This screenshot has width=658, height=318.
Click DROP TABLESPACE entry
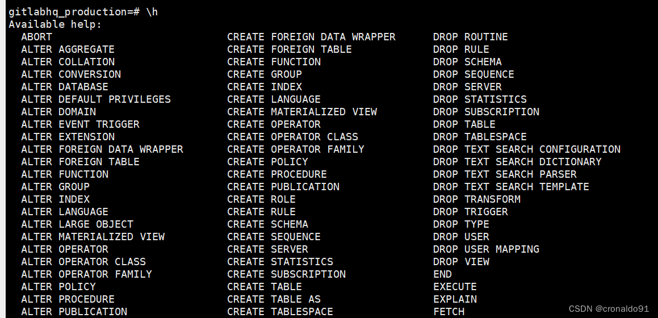click(x=480, y=137)
